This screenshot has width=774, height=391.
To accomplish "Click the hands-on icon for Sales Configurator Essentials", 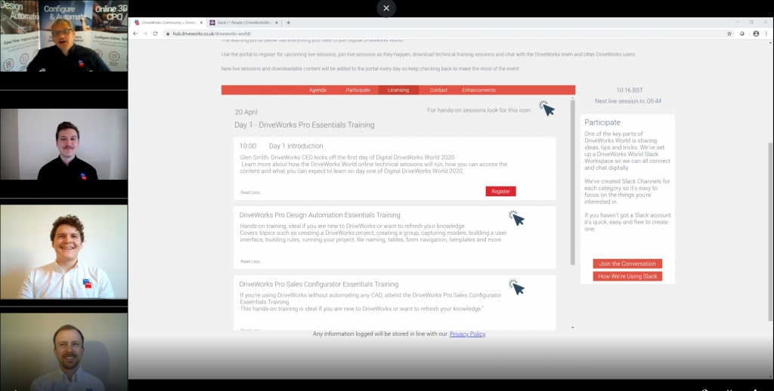I will [516, 287].
